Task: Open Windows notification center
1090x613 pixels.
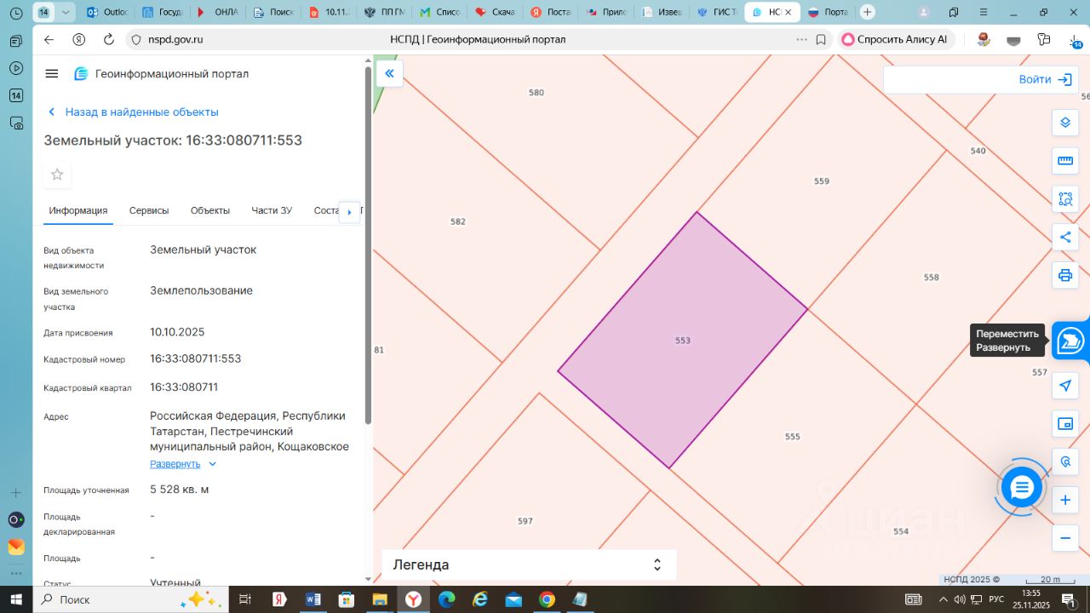Action: [x=1070, y=599]
